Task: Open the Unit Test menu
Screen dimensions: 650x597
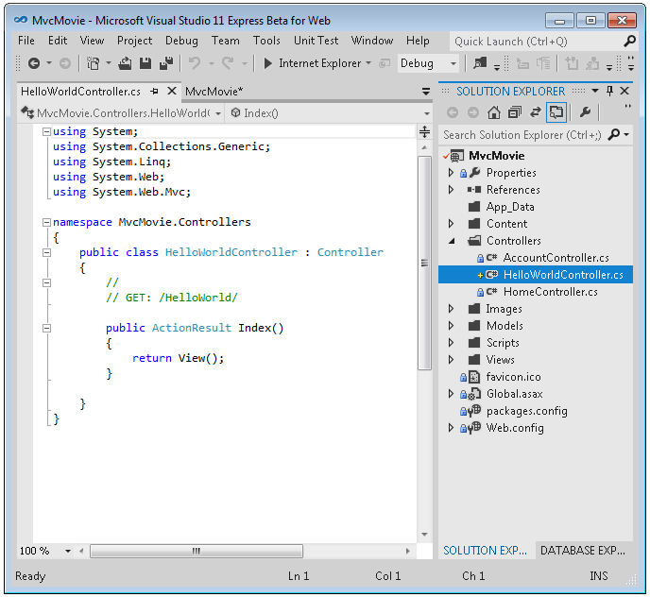Action: point(316,41)
